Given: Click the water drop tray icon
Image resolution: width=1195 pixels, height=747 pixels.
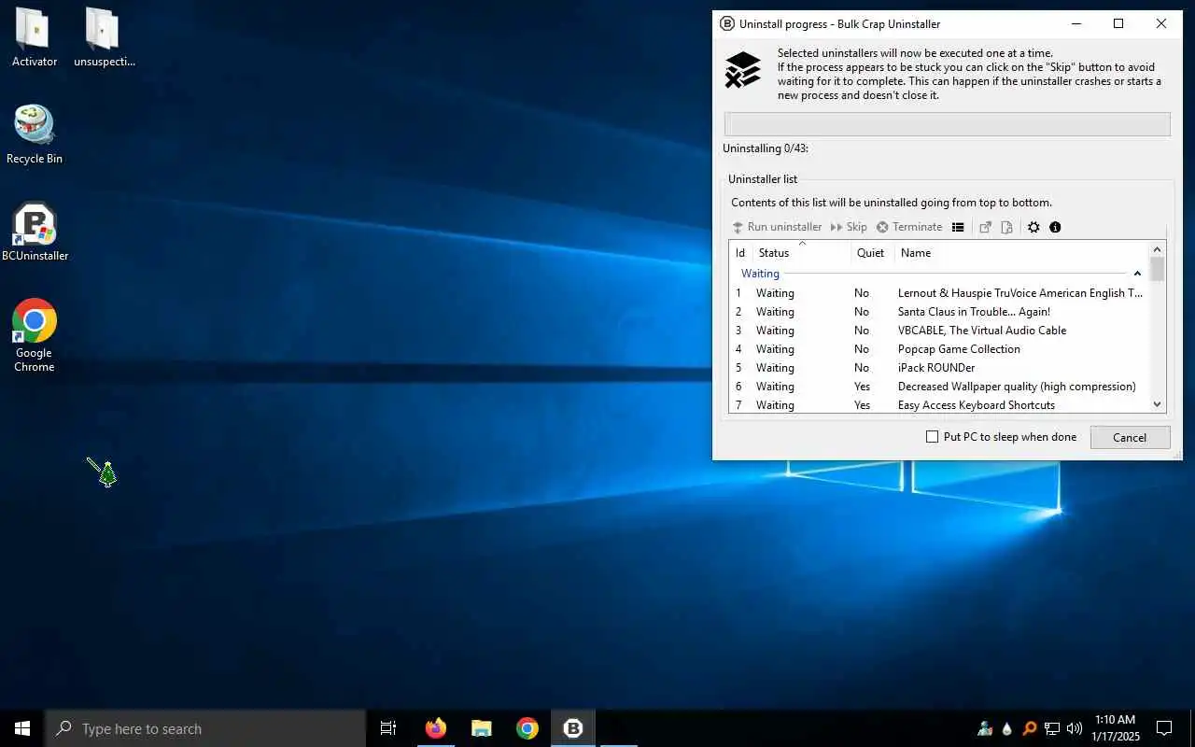Looking at the screenshot, I should (1007, 728).
